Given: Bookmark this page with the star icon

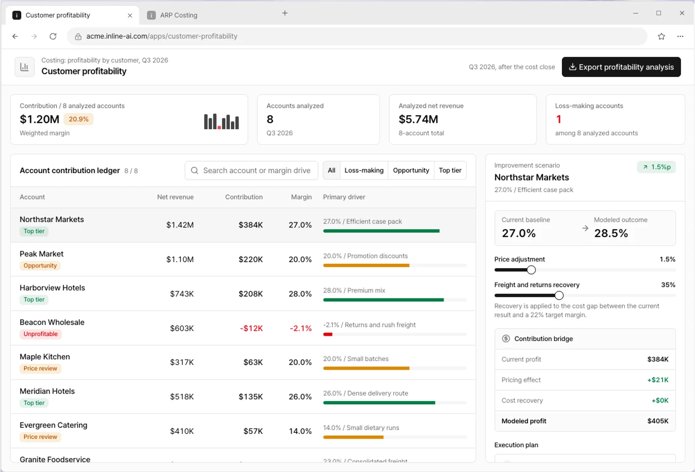Looking at the screenshot, I should tap(662, 37).
